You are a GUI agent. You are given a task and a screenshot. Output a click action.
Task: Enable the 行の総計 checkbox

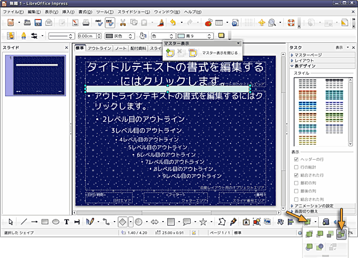click(x=296, y=167)
